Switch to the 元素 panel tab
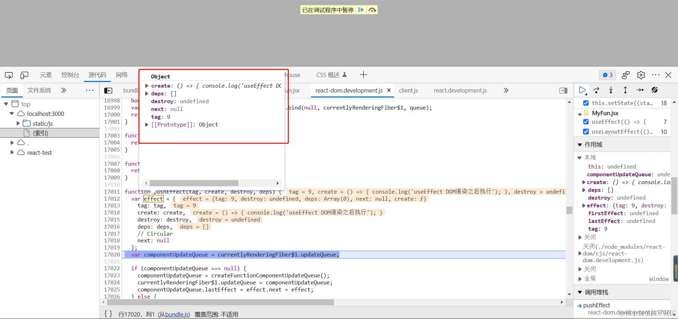Viewport: 678px width, 319px height. [x=46, y=75]
